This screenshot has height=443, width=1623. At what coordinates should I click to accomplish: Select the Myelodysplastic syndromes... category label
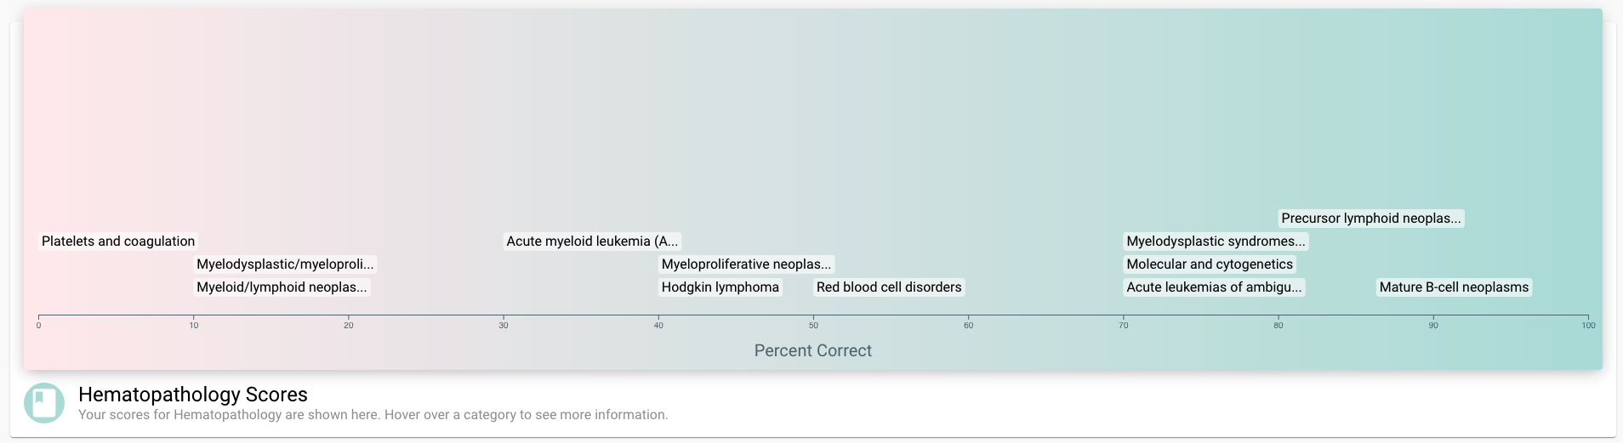[x=1216, y=241]
